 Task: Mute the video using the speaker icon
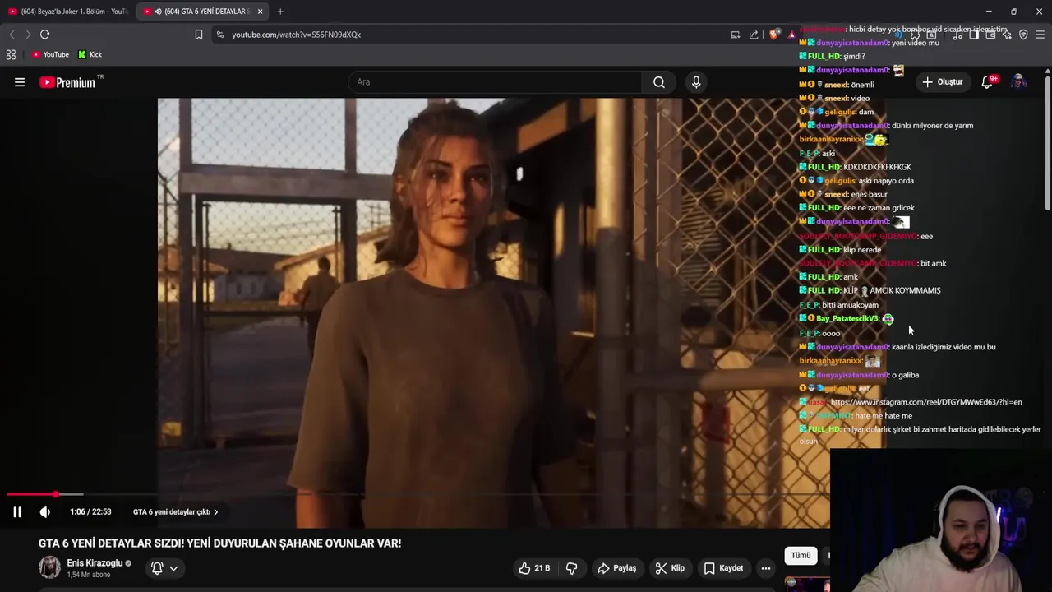[x=45, y=512]
